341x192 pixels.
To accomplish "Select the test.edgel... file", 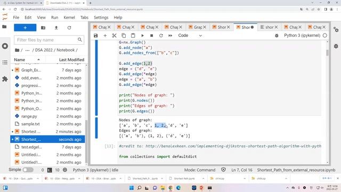I will click(48, 147).
